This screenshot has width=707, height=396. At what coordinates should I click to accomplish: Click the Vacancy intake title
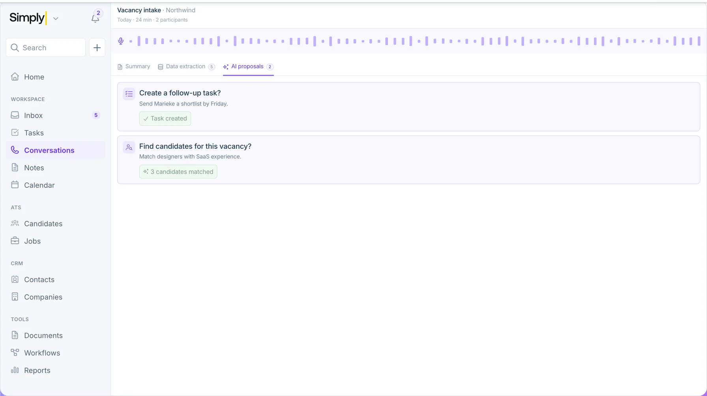pyautogui.click(x=139, y=10)
